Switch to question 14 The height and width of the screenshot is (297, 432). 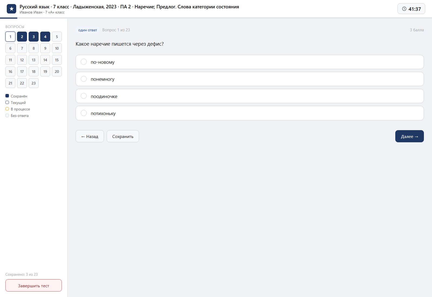[x=45, y=60]
